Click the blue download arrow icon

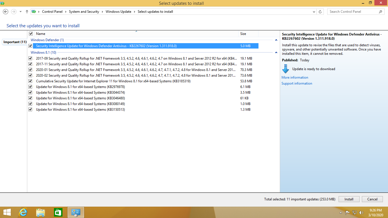coord(285,69)
